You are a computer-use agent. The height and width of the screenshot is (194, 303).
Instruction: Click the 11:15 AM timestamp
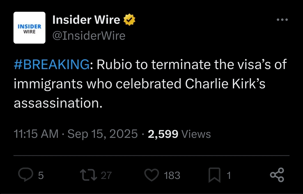pos(36,134)
